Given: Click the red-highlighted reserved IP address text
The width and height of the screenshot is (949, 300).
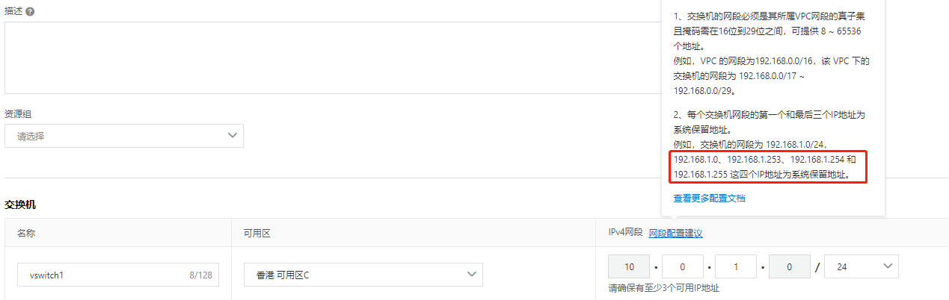Looking at the screenshot, I should [x=766, y=166].
